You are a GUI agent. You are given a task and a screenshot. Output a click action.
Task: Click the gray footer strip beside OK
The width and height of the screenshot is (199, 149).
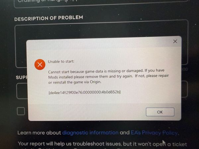coord(87,112)
